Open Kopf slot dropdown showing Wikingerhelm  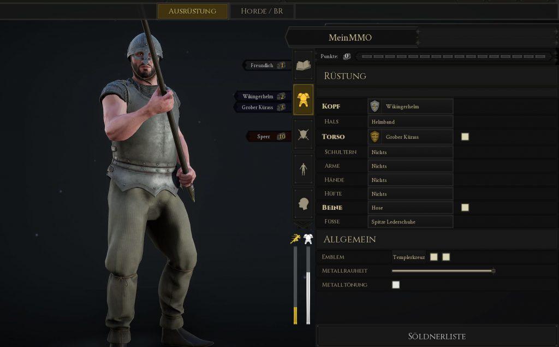pyautogui.click(x=411, y=107)
